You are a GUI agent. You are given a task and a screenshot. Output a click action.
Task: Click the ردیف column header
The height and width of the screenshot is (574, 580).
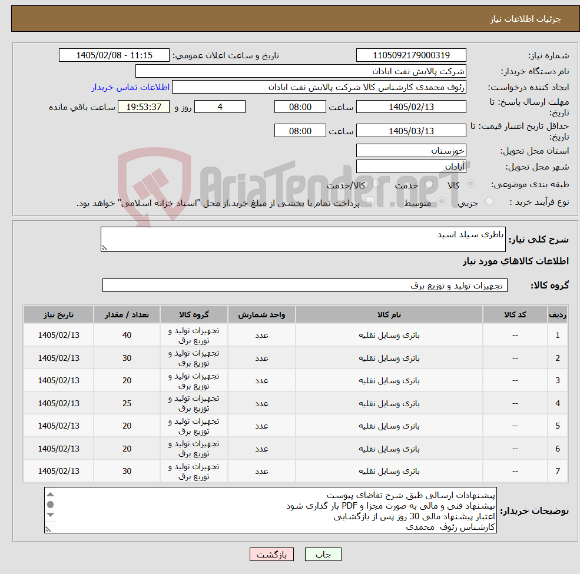(x=558, y=314)
